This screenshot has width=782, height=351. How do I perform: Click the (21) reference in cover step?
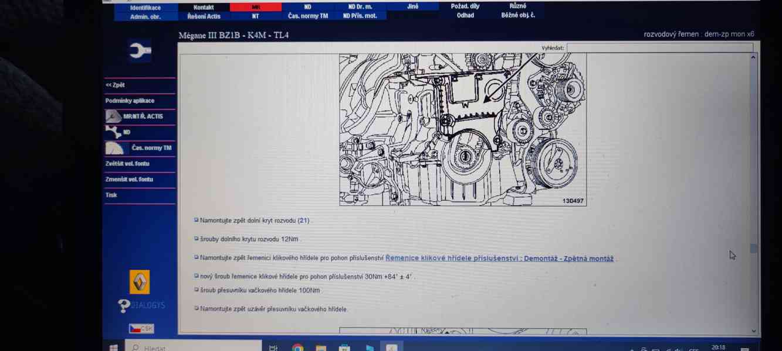point(303,221)
